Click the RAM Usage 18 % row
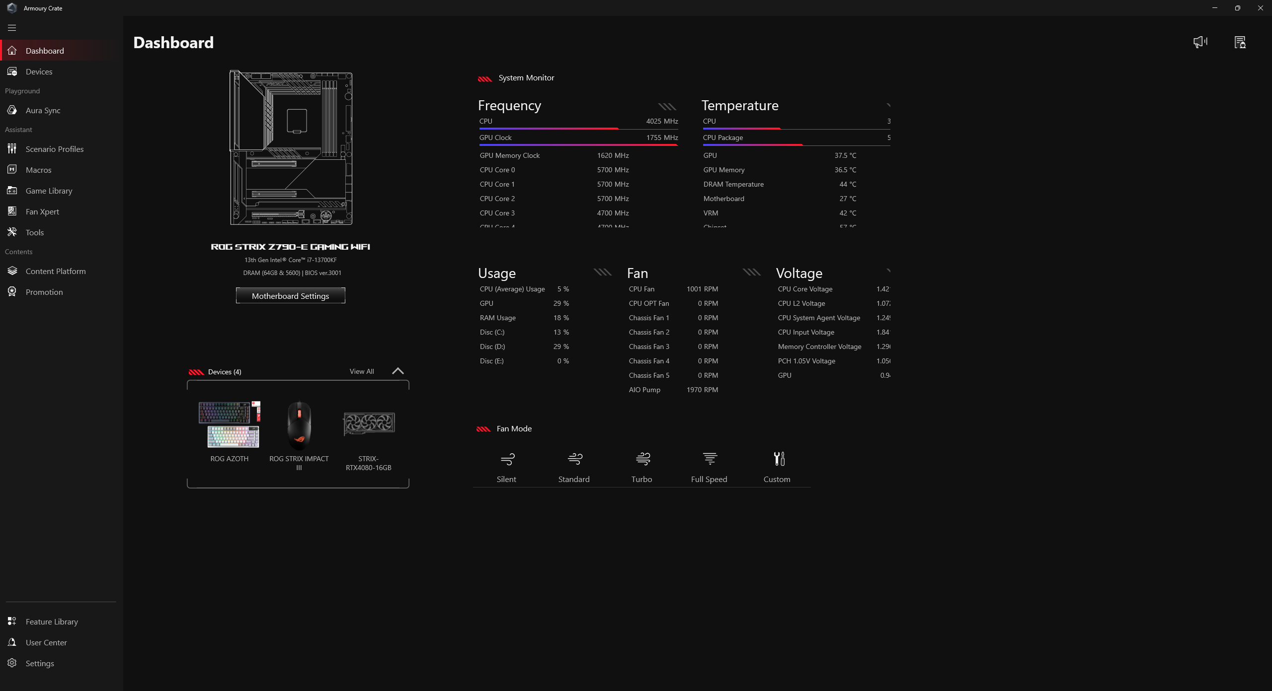Viewport: 1272px width, 691px height. pos(524,318)
